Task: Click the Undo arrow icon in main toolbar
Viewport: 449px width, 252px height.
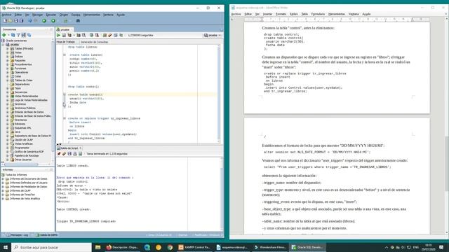Action: click(29, 20)
